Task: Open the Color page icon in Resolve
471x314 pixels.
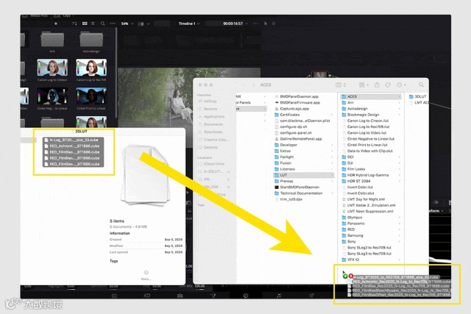Action: coord(246,296)
